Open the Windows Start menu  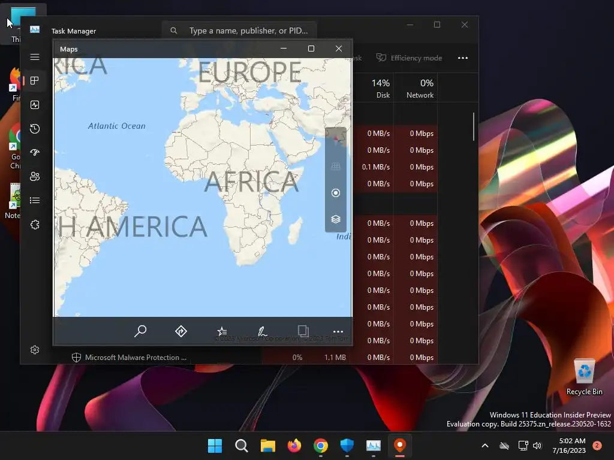pyautogui.click(x=215, y=446)
